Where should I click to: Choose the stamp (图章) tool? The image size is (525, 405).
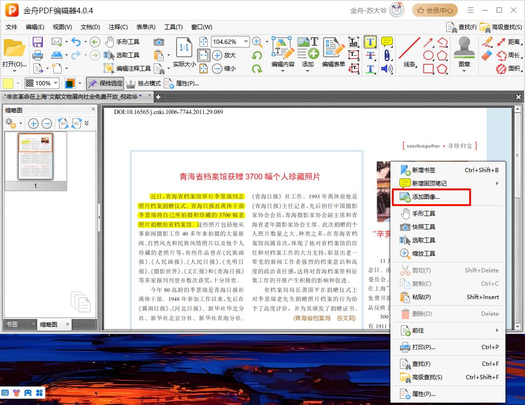[464, 52]
